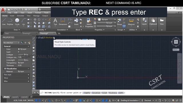Viewport: 183px width, 103px height.
Task: Click the command line customize wrench icon
Action: pos(38,93)
